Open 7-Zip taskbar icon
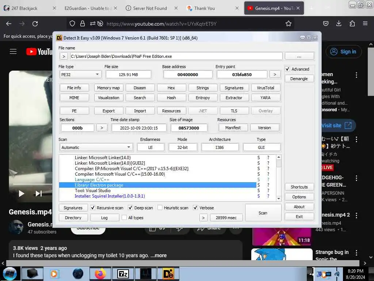This screenshot has height=281, width=374. pos(123,274)
